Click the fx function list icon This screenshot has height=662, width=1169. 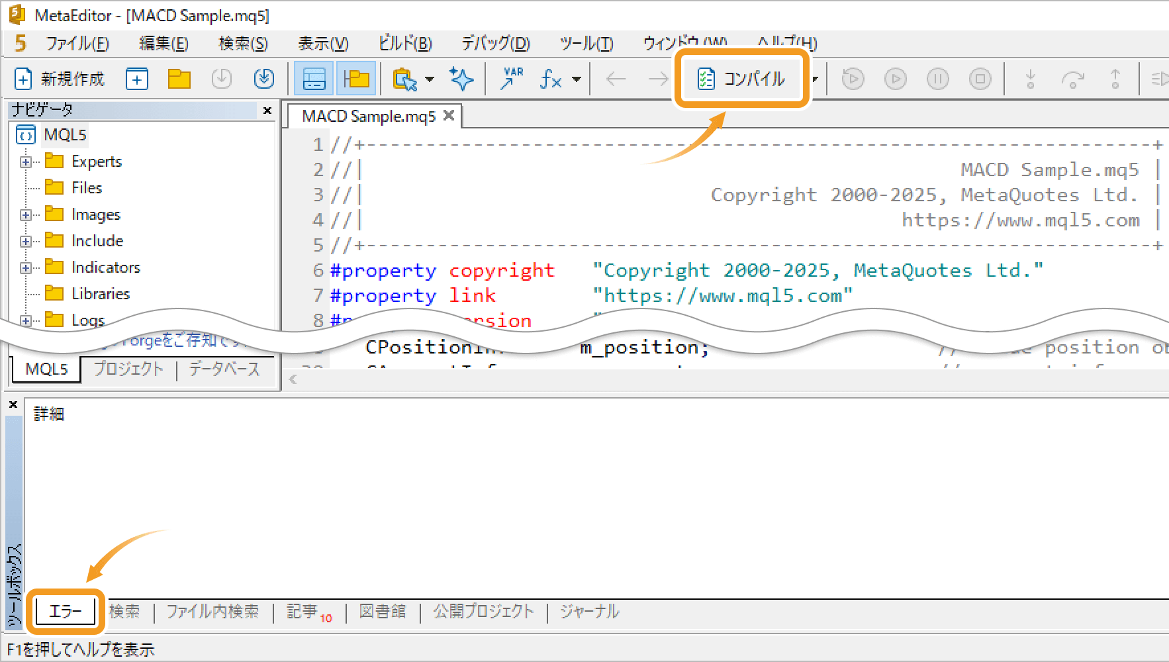tap(551, 79)
